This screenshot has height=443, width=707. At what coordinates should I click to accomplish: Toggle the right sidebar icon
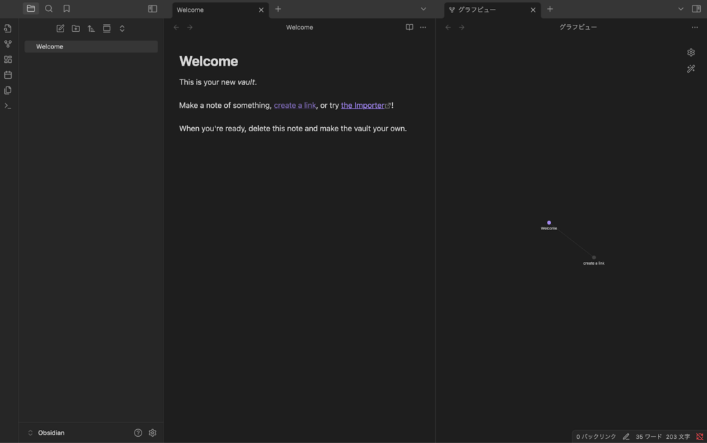(x=696, y=9)
